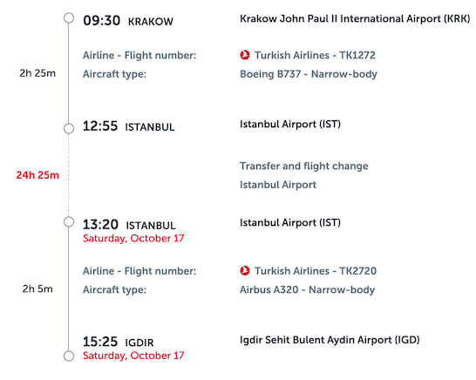Viewport: 476px width, 380px height.
Task: Click Krakow John Paul II International Airport (KRK)
Action: (355, 18)
